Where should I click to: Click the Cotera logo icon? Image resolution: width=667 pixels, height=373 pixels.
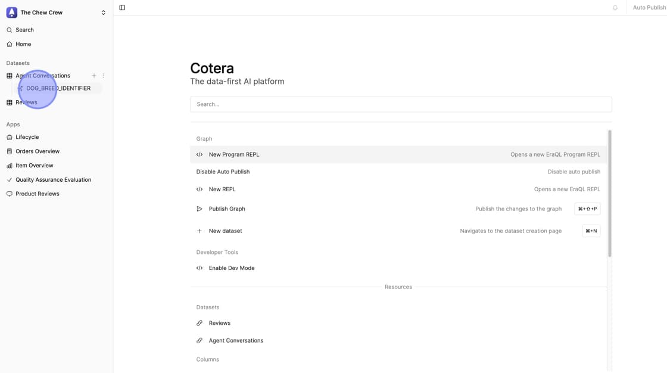click(x=12, y=13)
